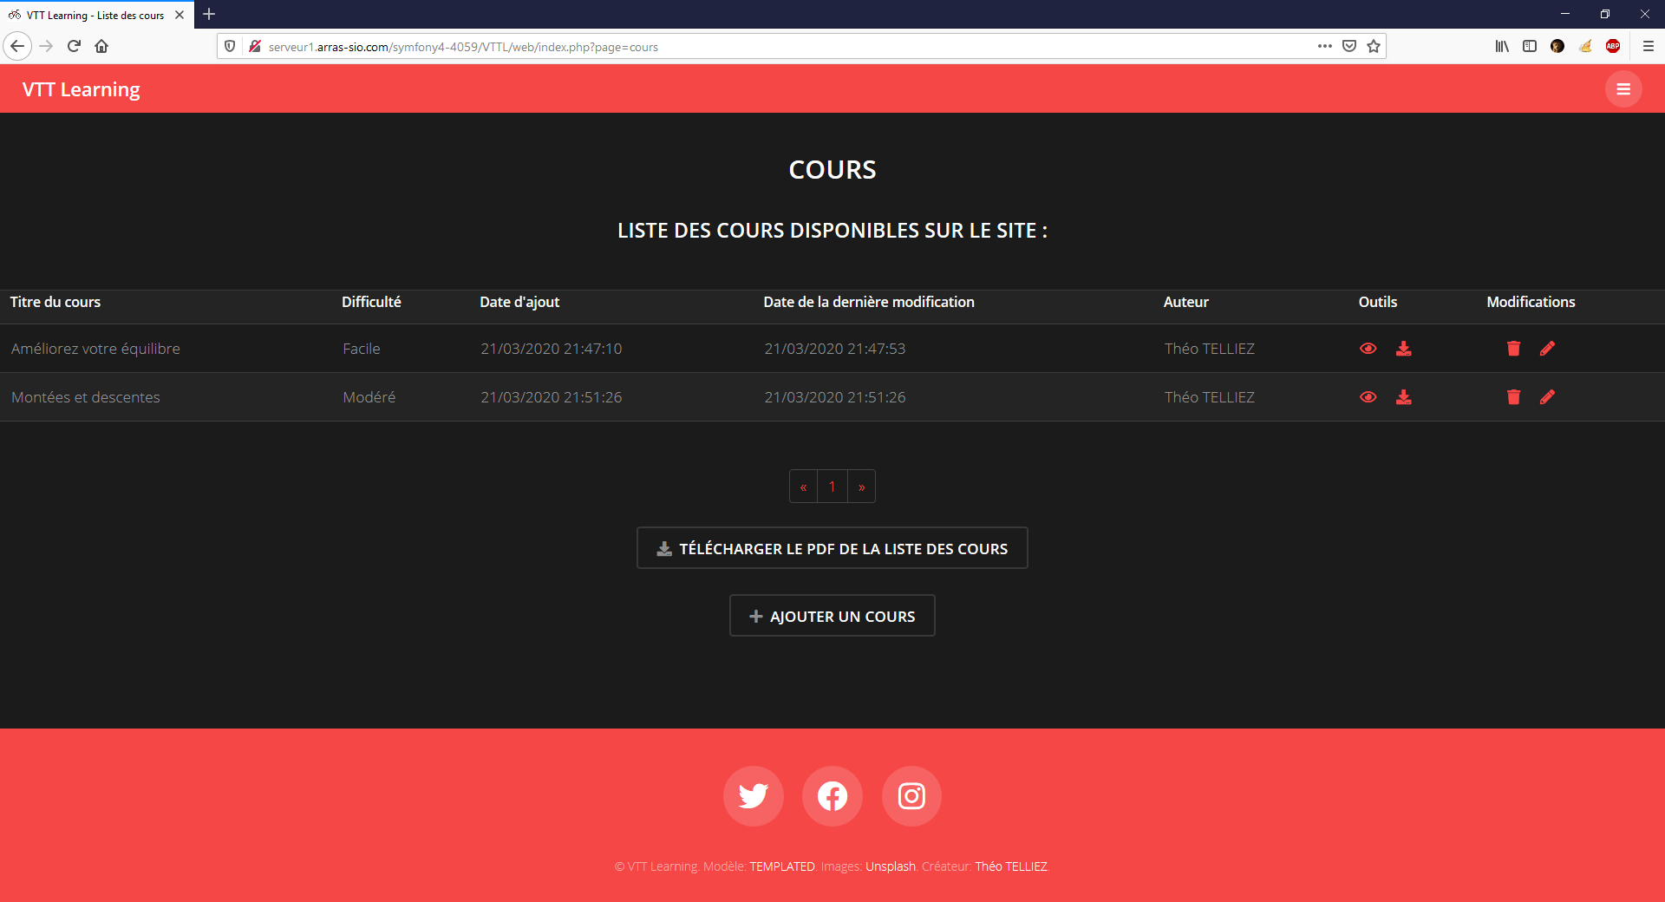This screenshot has height=902, width=1665.
Task: Open the Instagram social link
Action: [x=911, y=796]
